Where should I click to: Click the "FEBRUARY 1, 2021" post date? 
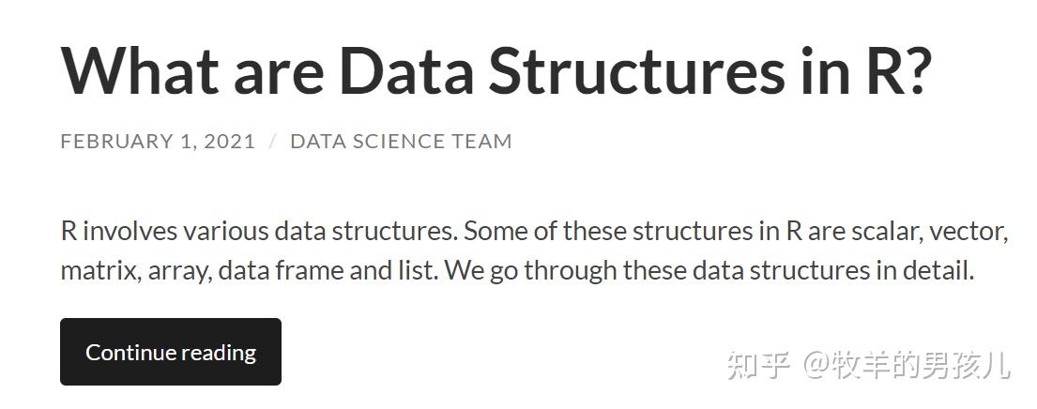click(x=158, y=142)
